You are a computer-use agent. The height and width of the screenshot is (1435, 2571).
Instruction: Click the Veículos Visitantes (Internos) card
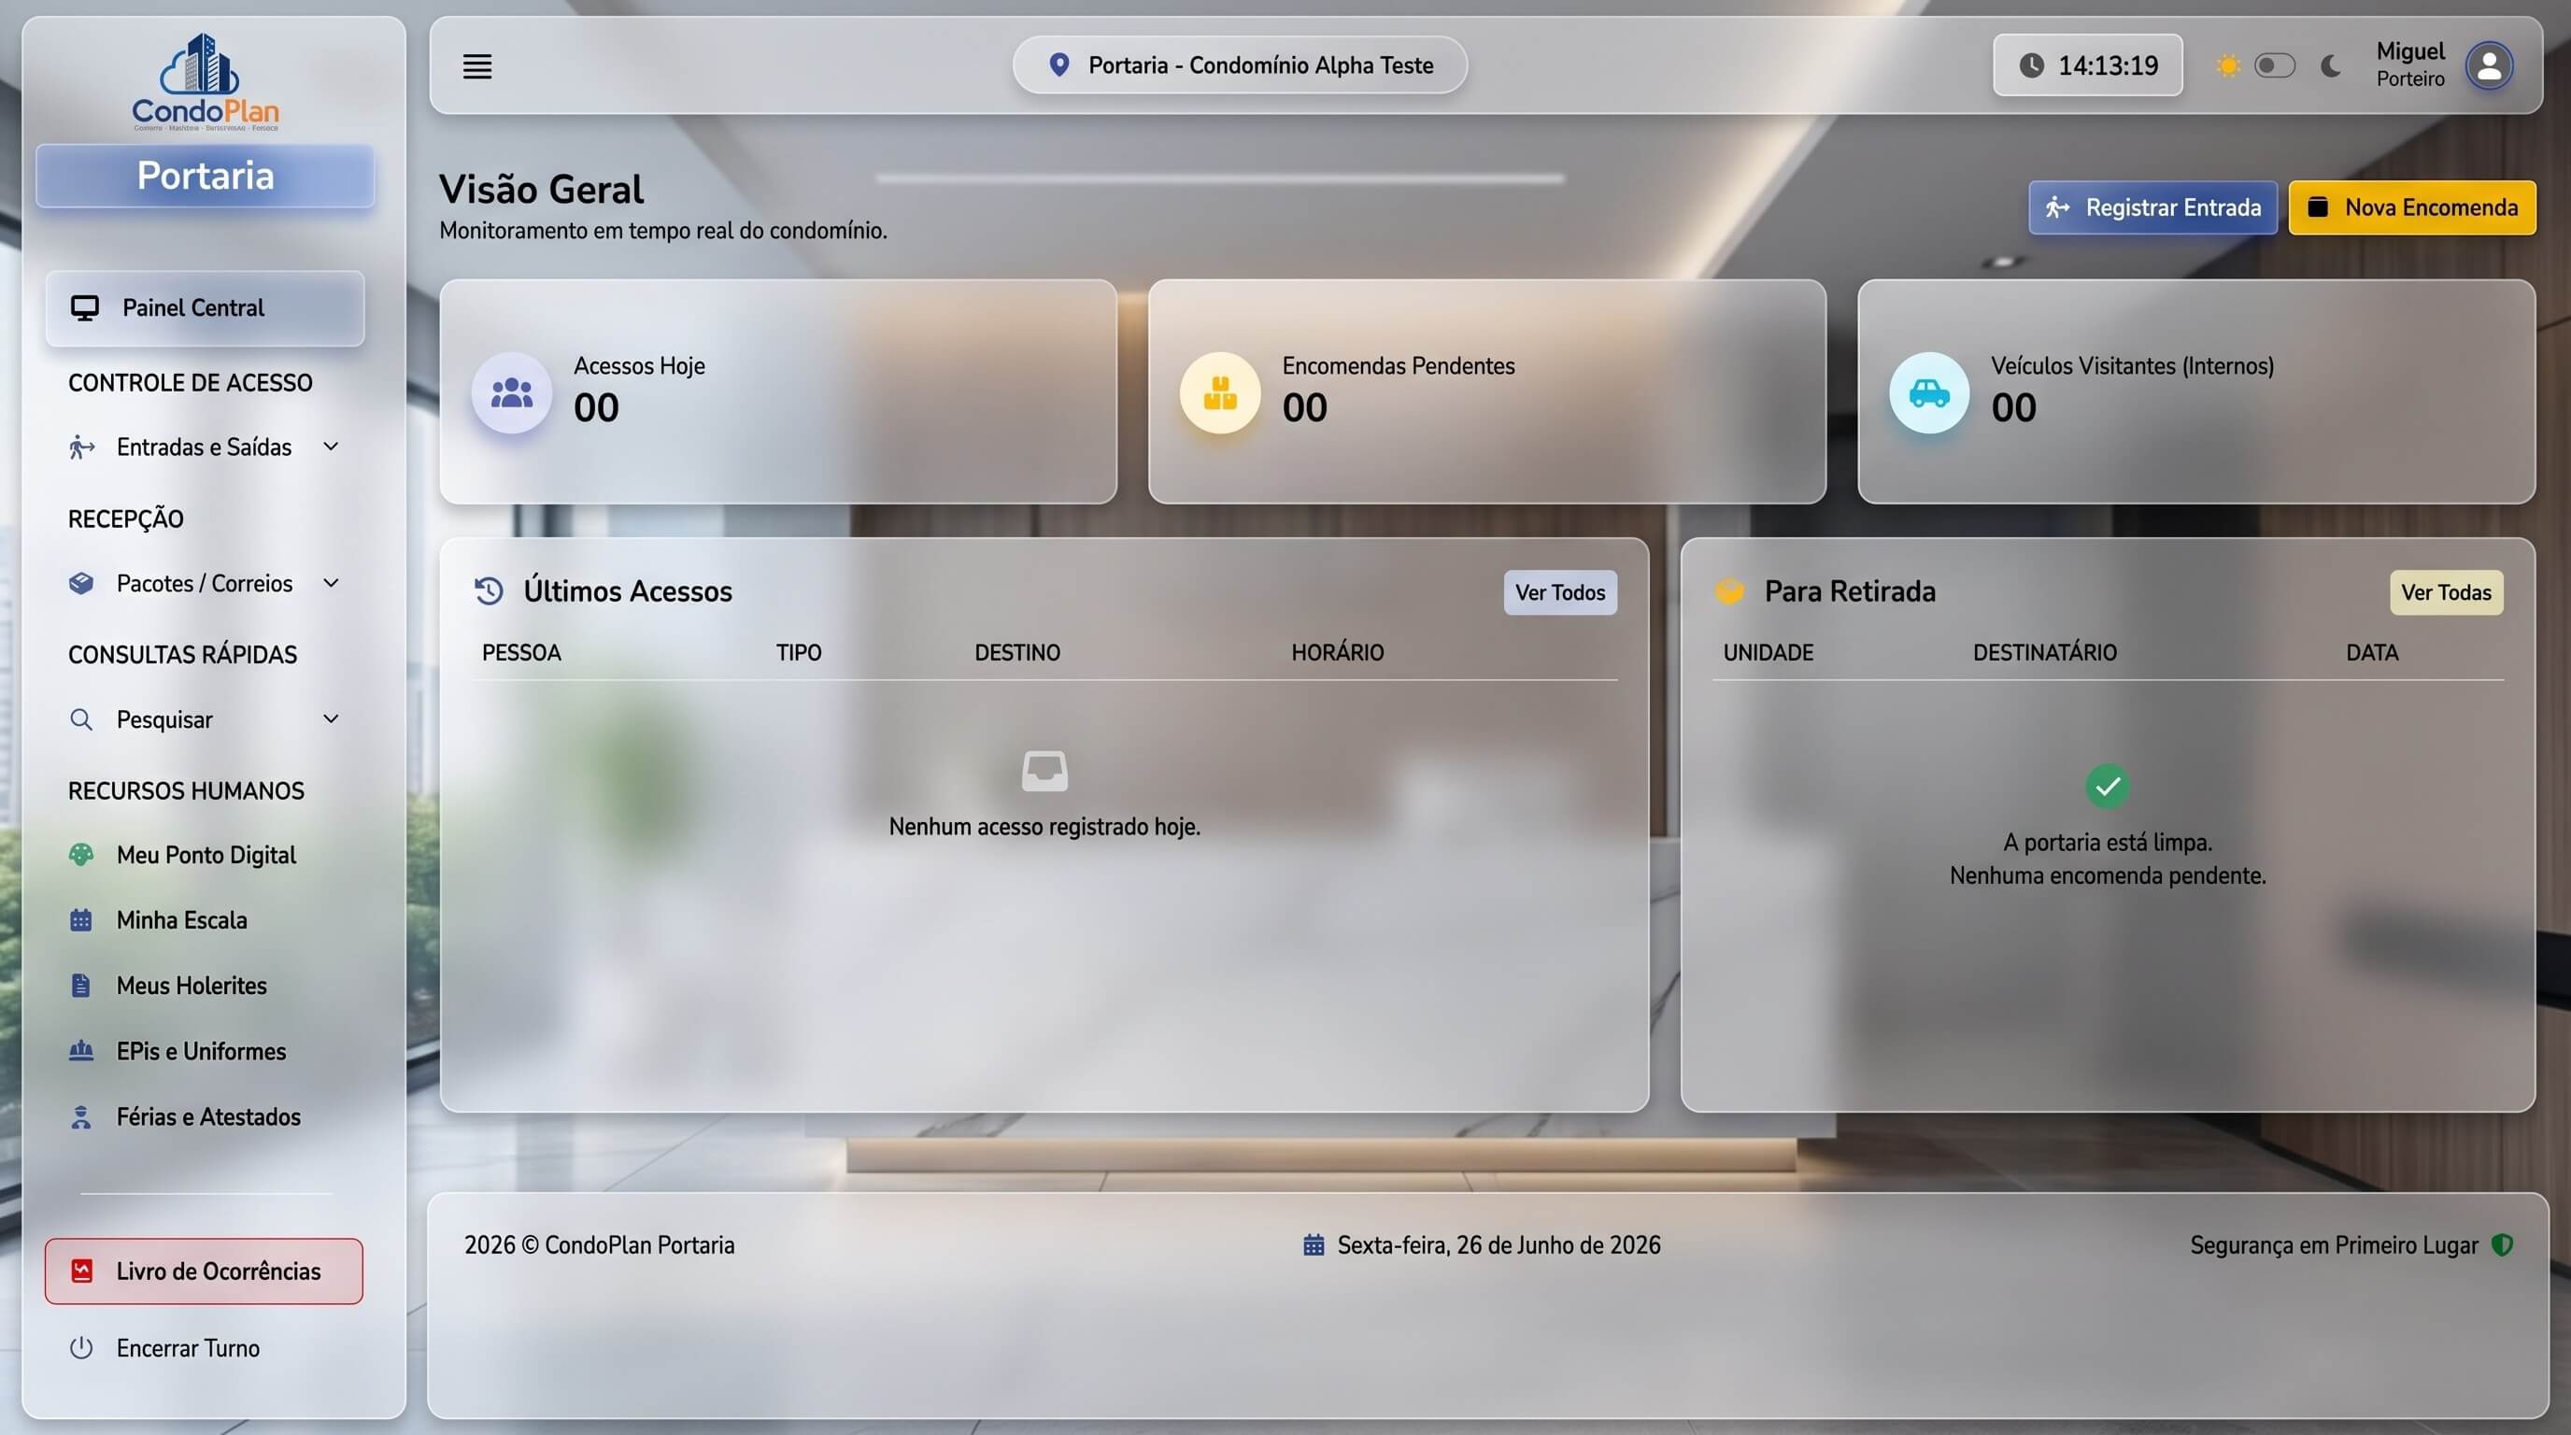pos(2195,392)
